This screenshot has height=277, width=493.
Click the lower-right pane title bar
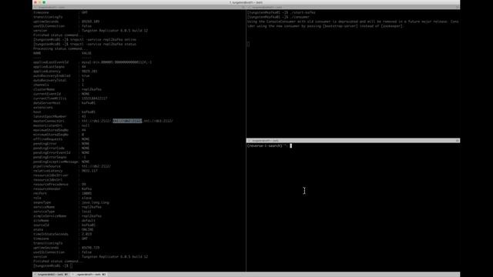click(353, 141)
